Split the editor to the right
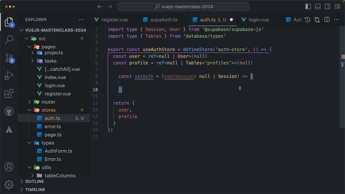 click(x=327, y=19)
